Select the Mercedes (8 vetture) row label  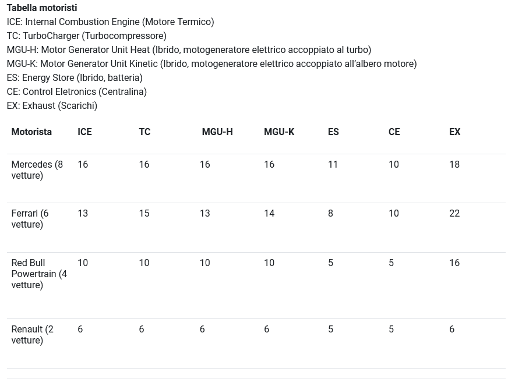(x=37, y=170)
